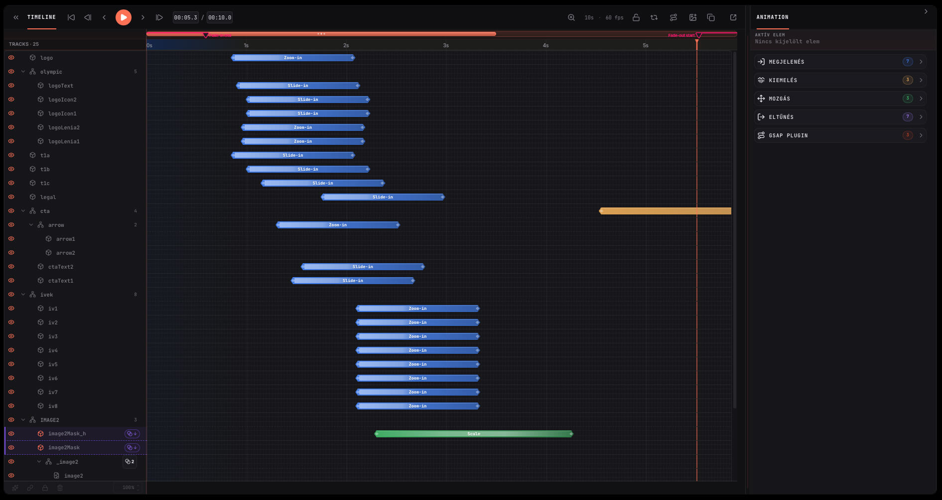Click the mask count badge on _image2
The height and width of the screenshot is (500, 942).
(130, 462)
